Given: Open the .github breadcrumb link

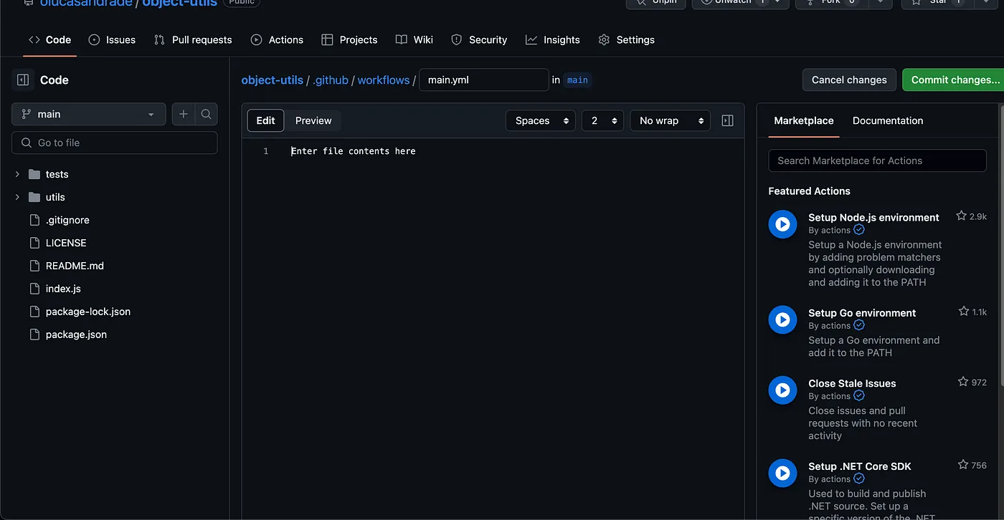Looking at the screenshot, I should click(x=331, y=80).
